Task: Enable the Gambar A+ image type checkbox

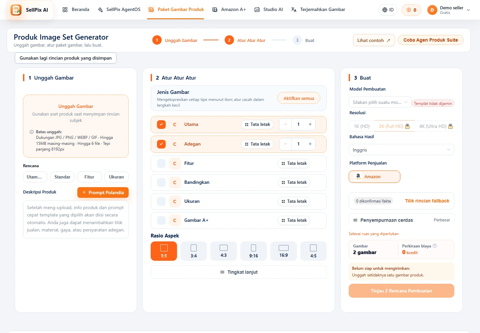Action: 161,220
